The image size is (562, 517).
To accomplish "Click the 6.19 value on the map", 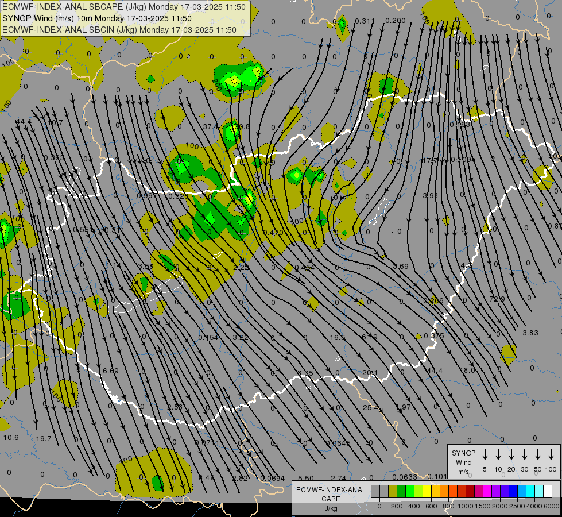I will [x=369, y=337].
